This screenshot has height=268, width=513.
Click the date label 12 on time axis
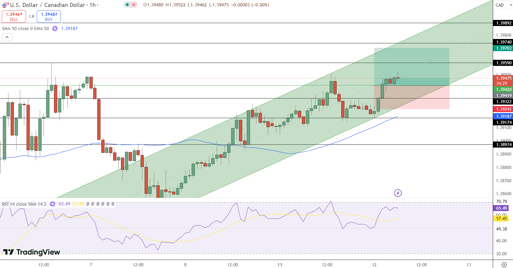pyautogui.click(x=374, y=265)
